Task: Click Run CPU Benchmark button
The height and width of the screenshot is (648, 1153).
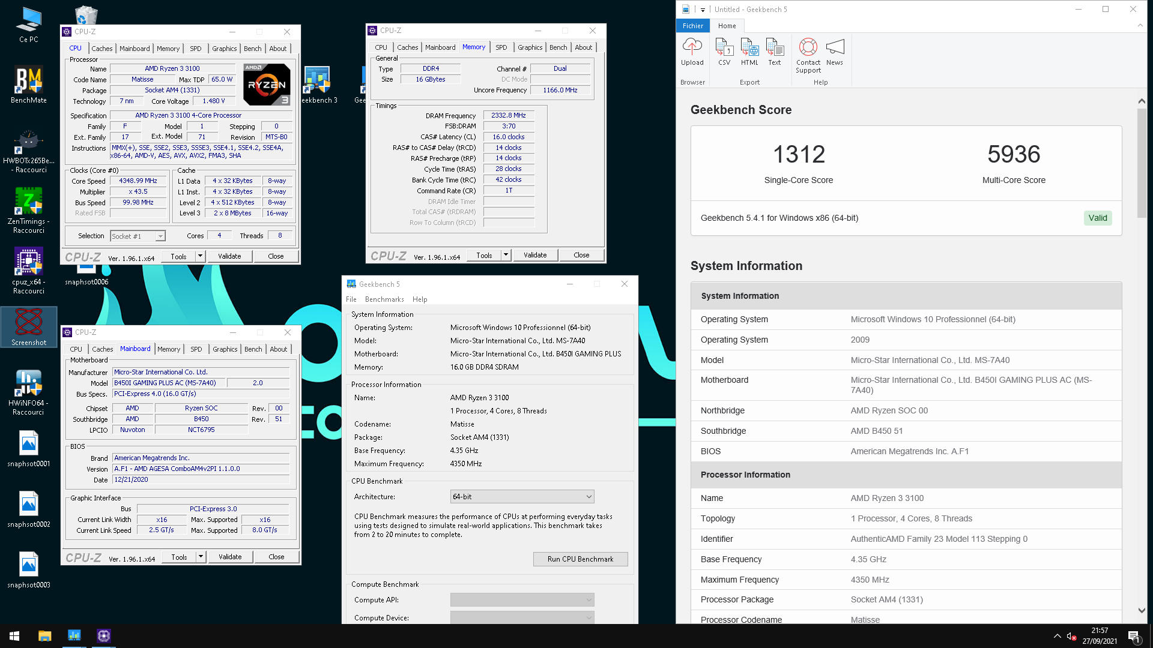Action: [581, 559]
